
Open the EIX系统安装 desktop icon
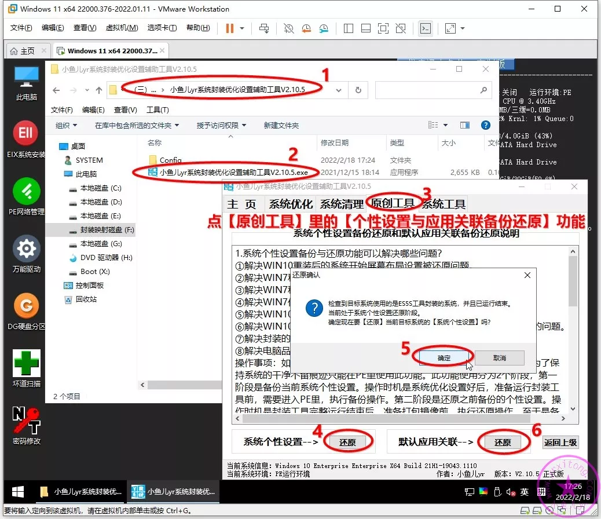(x=26, y=134)
